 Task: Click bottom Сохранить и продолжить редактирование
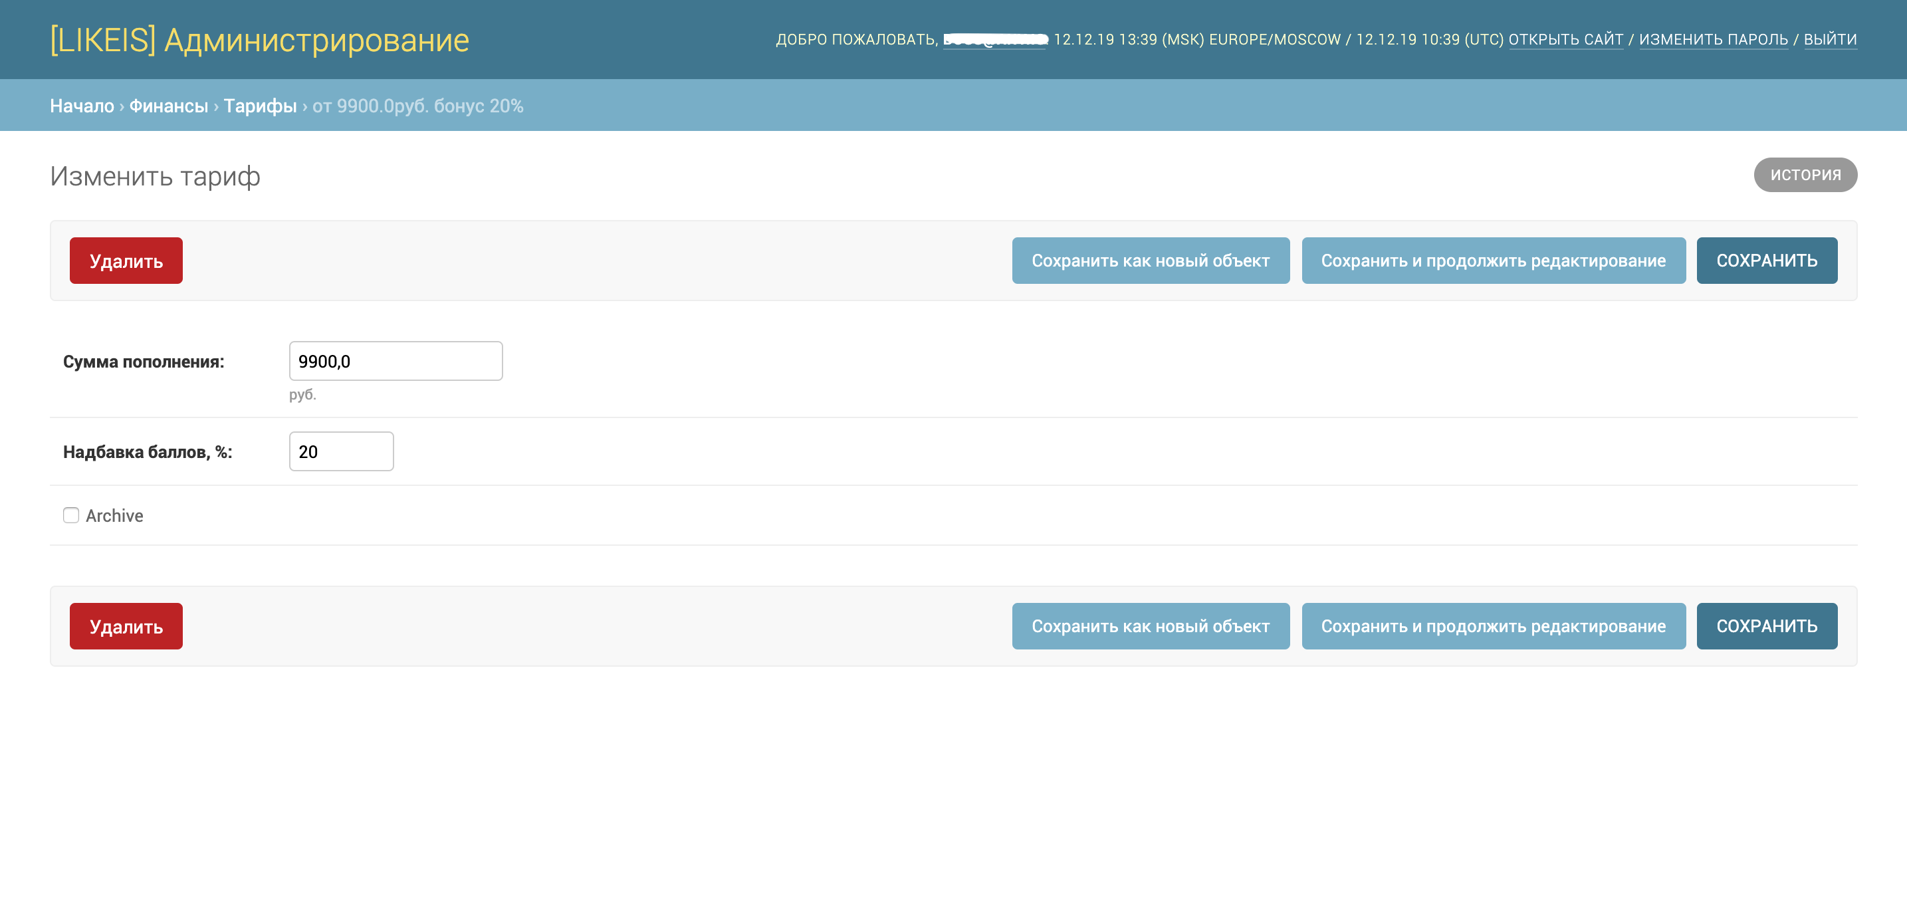(x=1493, y=626)
